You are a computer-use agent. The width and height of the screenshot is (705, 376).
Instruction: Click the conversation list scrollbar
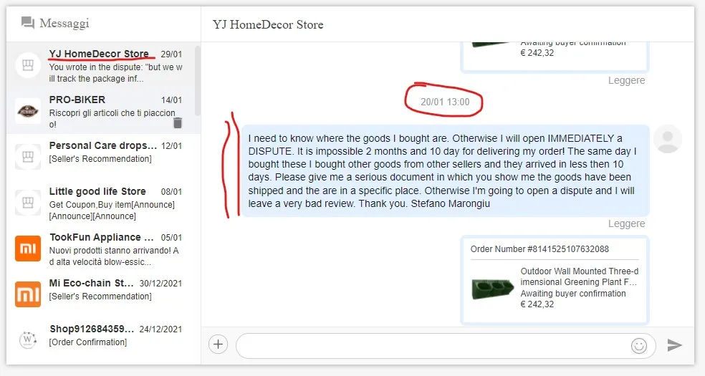197,81
